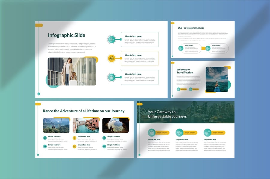The height and width of the screenshot is (179, 270).
Task: Click first teal icon button under Welcome text
Action: coord(178,89)
